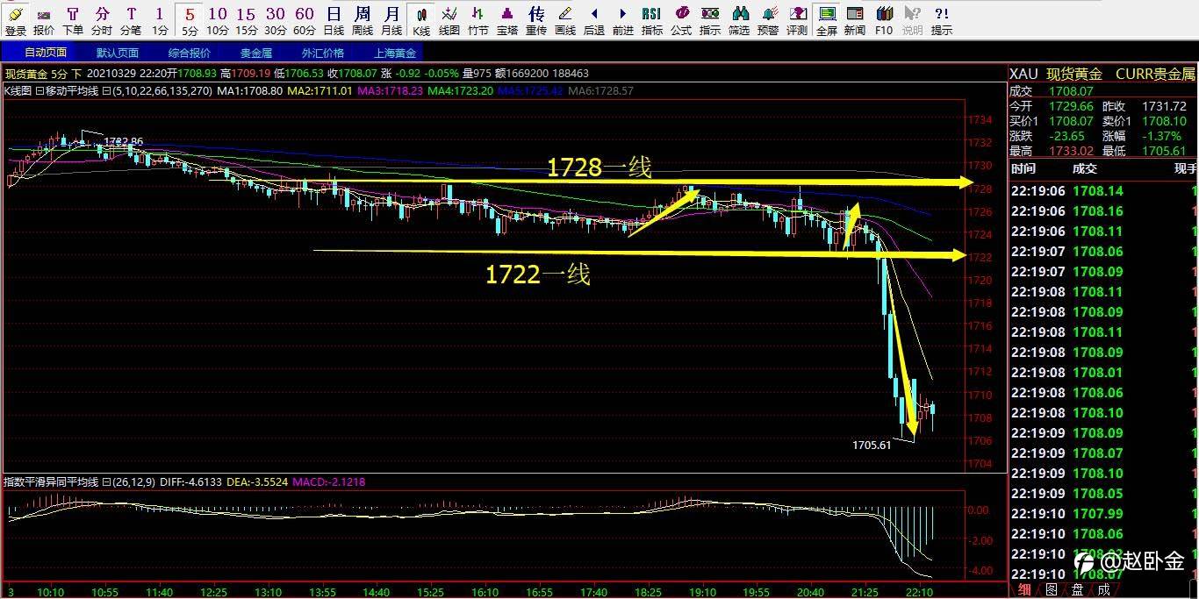Image resolution: width=1199 pixels, height=599 pixels.
Task: Select the 5分 five-minute period
Action: [190, 19]
